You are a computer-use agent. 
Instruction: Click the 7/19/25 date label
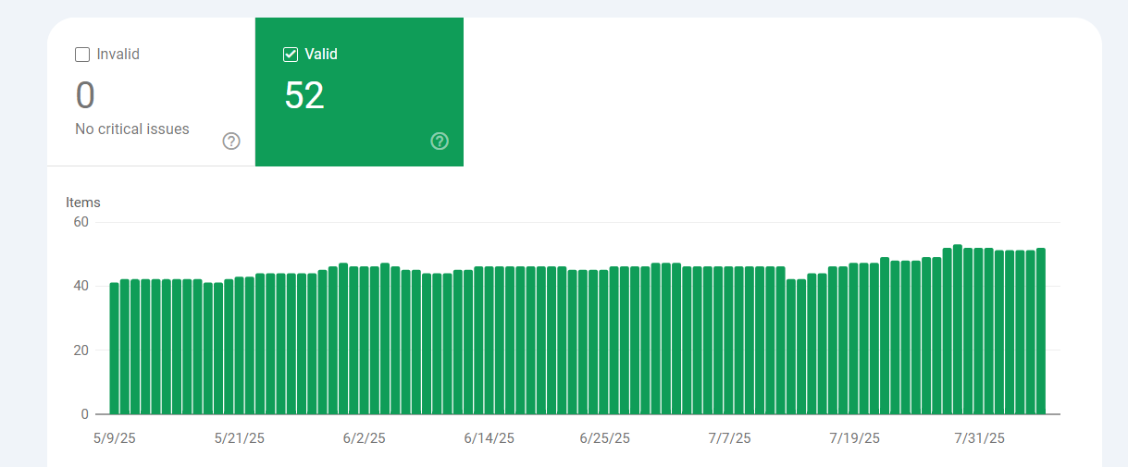point(854,438)
